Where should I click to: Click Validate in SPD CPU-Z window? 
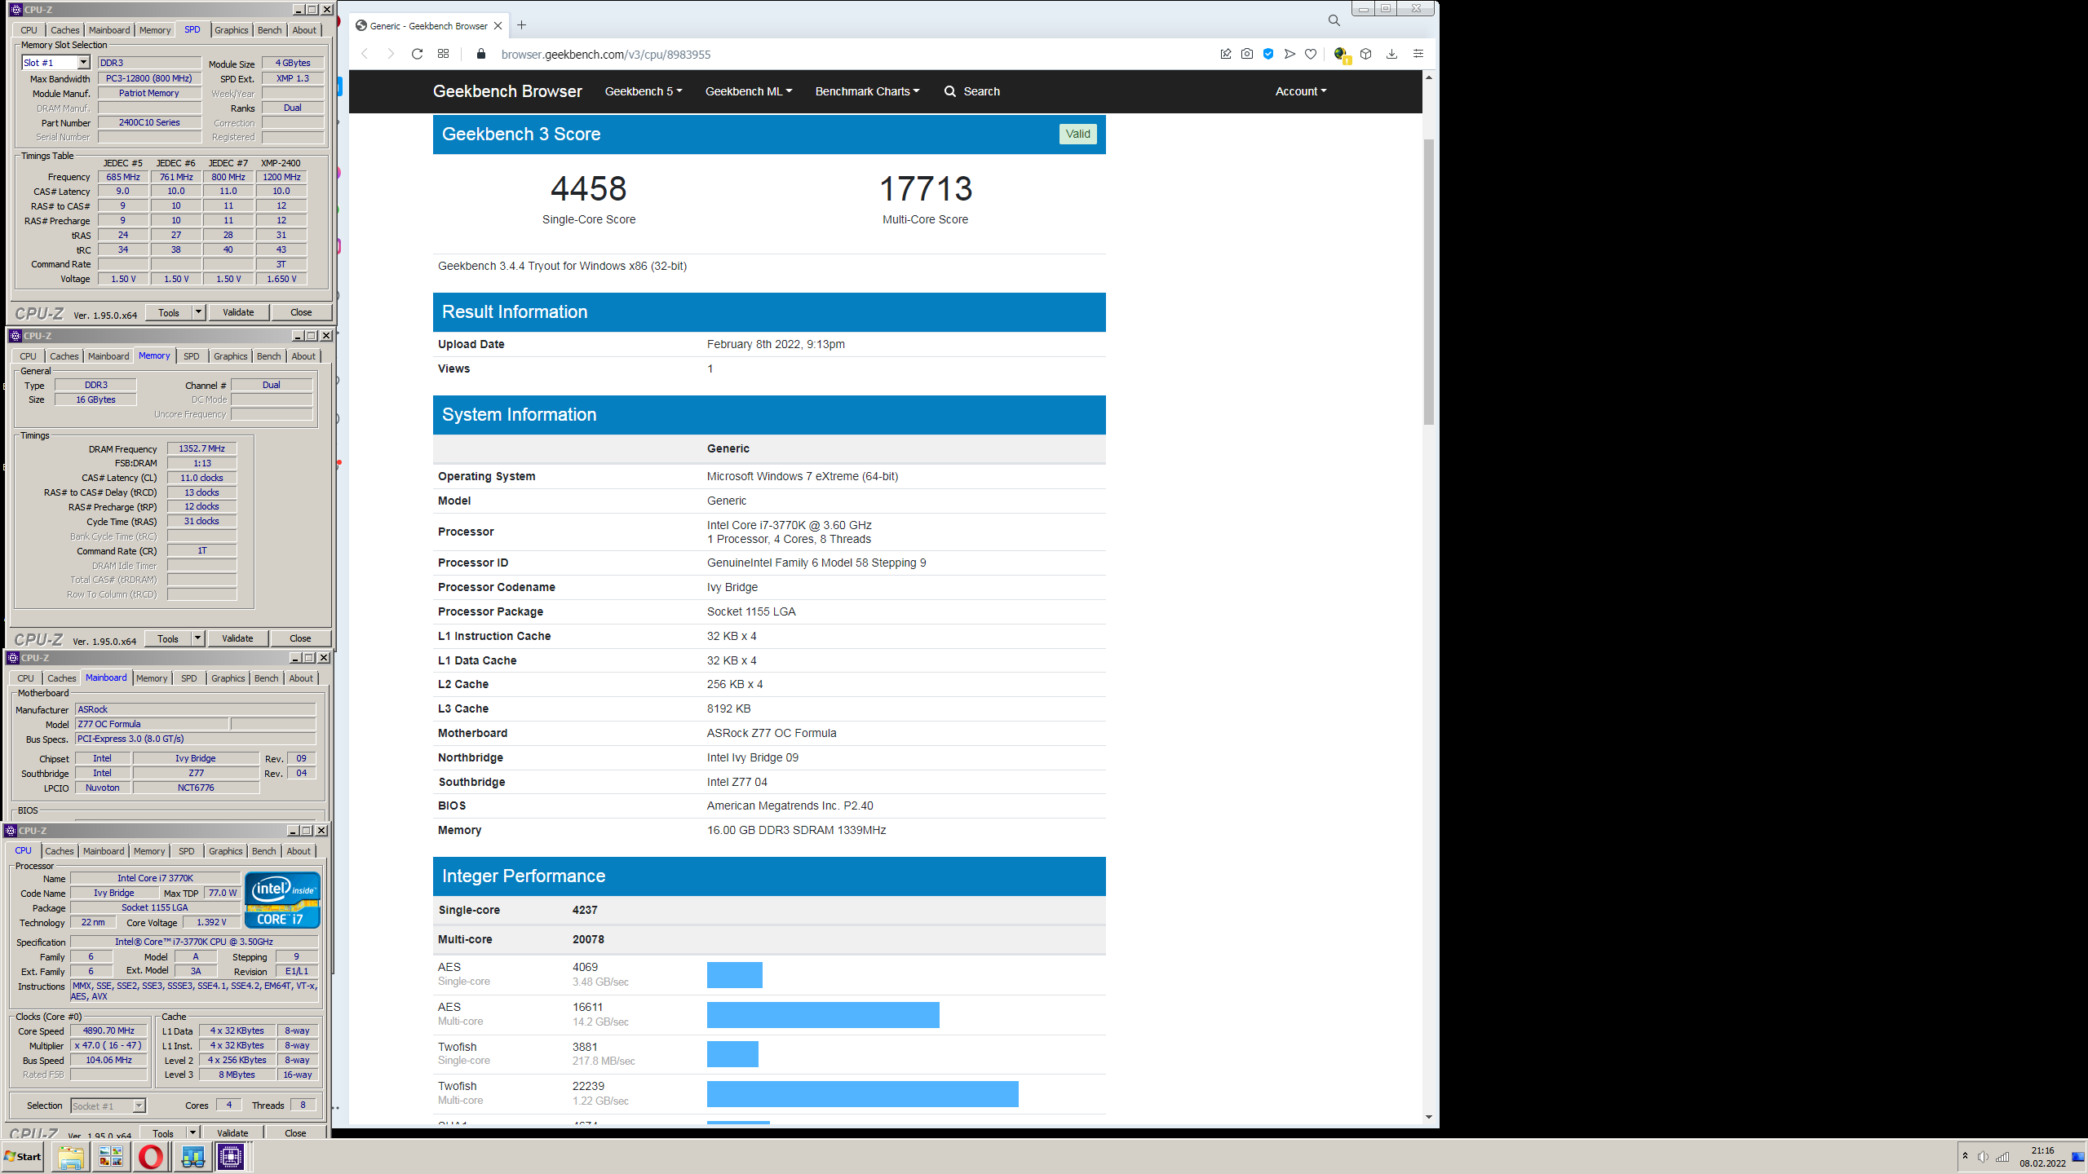pyautogui.click(x=238, y=312)
